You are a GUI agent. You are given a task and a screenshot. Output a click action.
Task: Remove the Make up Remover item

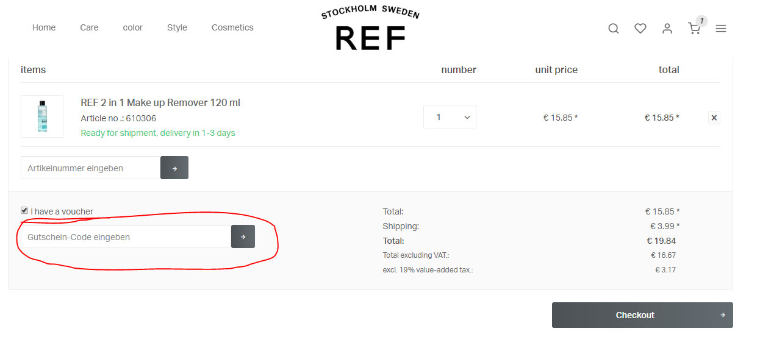click(x=714, y=118)
